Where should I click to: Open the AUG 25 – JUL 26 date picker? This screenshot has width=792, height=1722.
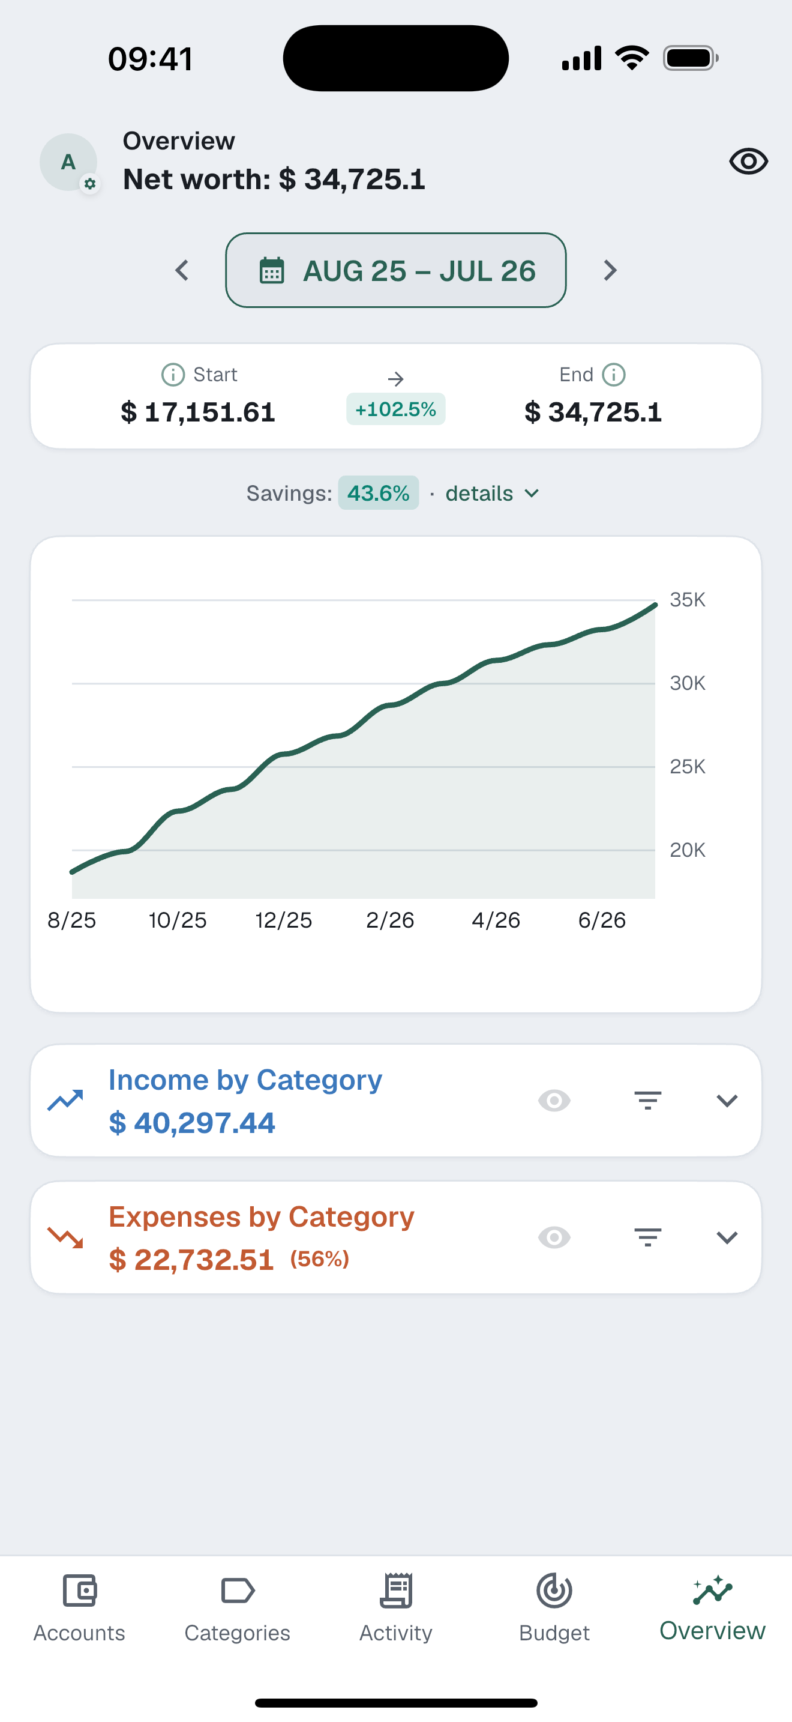pos(396,271)
